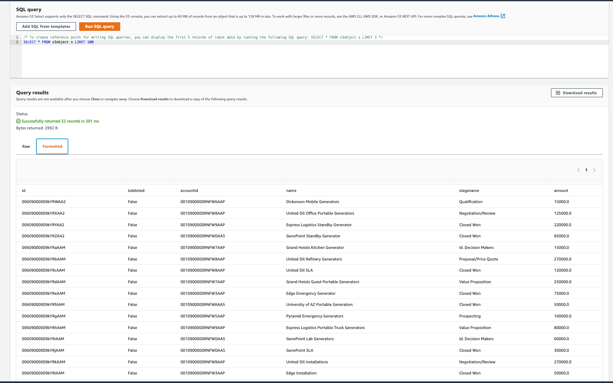
Task: Click the download icon in Download results
Action: point(558,93)
